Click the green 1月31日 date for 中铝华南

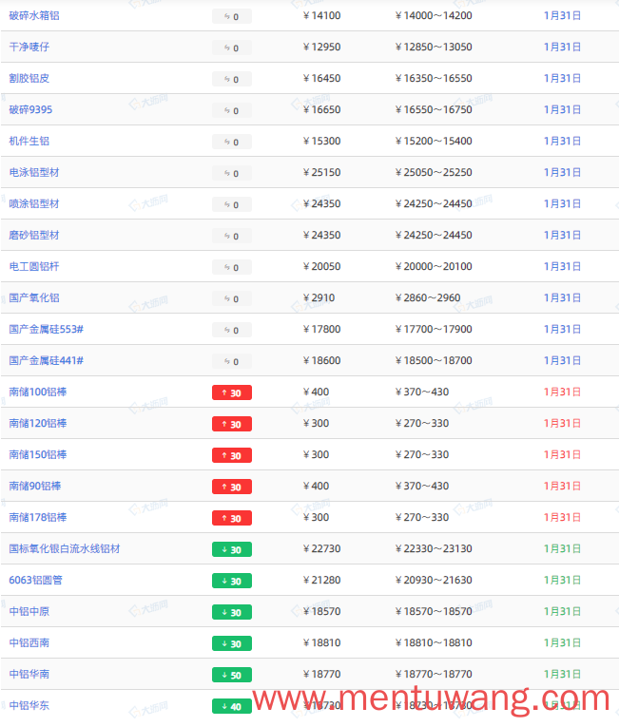tap(562, 674)
